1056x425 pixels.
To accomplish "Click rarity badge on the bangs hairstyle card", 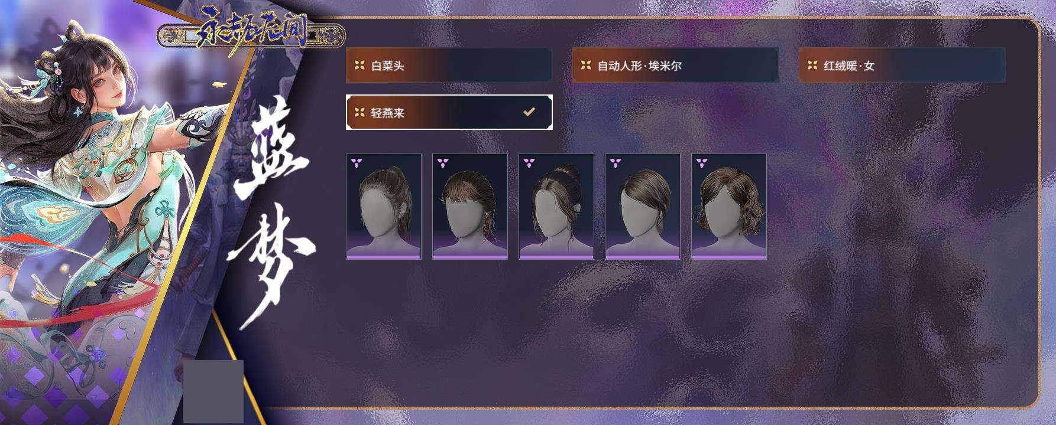I will click(x=442, y=163).
